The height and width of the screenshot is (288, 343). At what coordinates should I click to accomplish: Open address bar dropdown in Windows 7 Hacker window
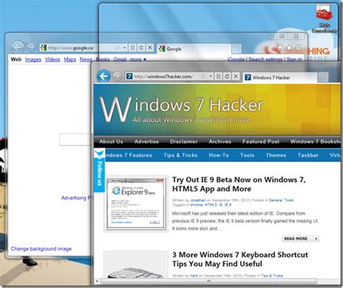[x=211, y=77]
